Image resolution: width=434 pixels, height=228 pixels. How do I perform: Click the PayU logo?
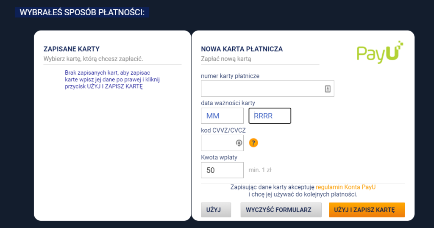(x=380, y=52)
